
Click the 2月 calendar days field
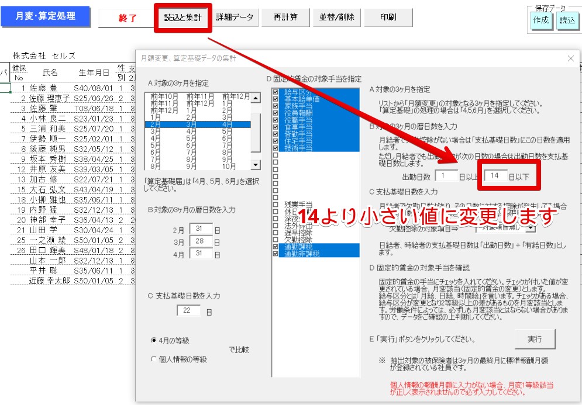(201, 229)
